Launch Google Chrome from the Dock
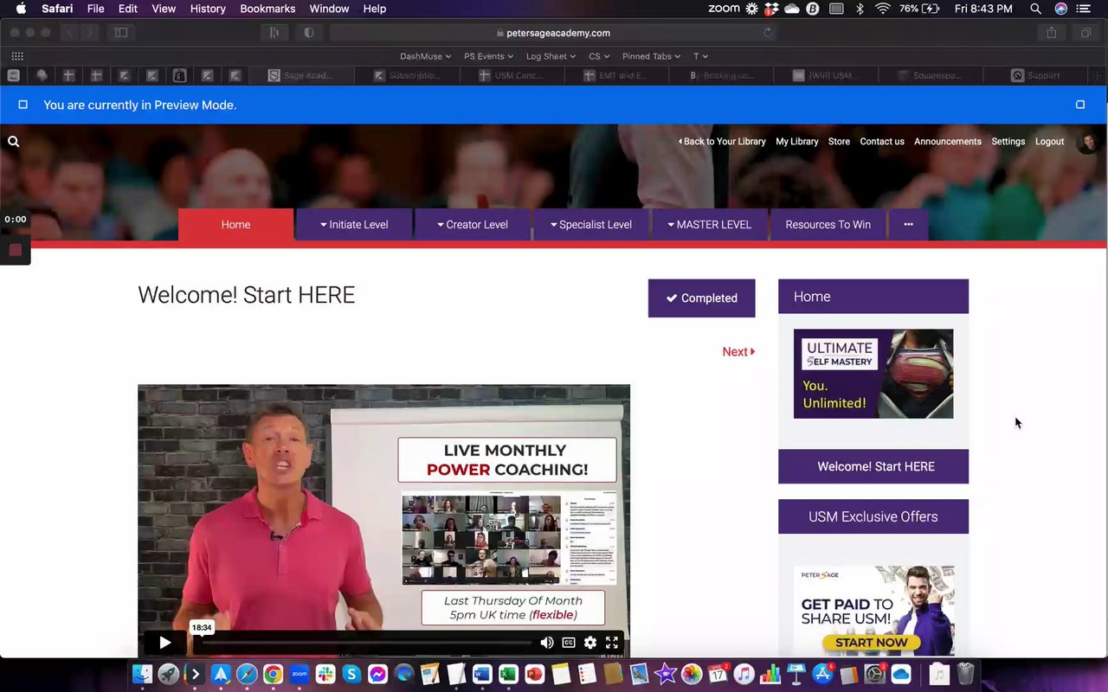Viewport: 1108px width, 692px height. (x=273, y=674)
